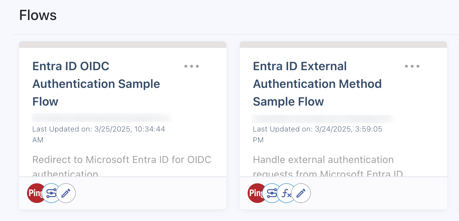The height and width of the screenshot is (221, 459).
Task: Click the 'Handle external authentication requests' description
Action: 323,160
